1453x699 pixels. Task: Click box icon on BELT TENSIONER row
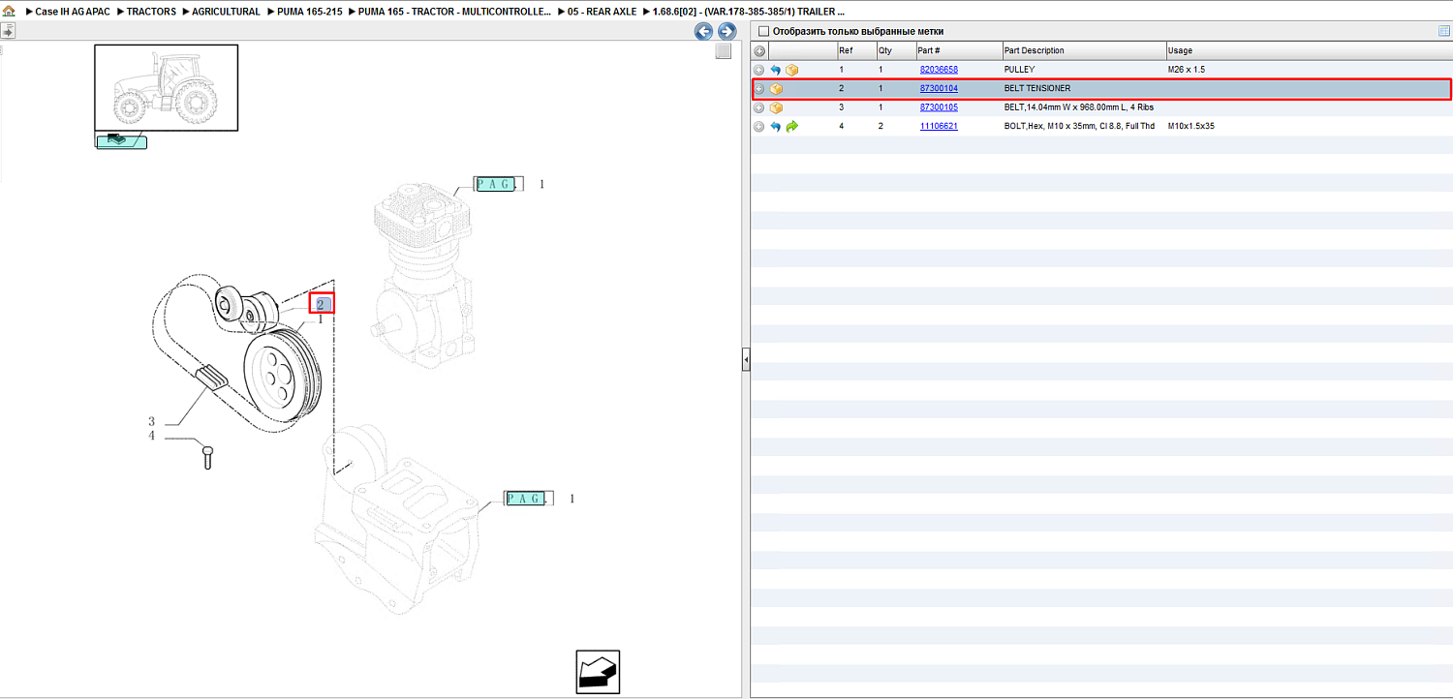(776, 89)
